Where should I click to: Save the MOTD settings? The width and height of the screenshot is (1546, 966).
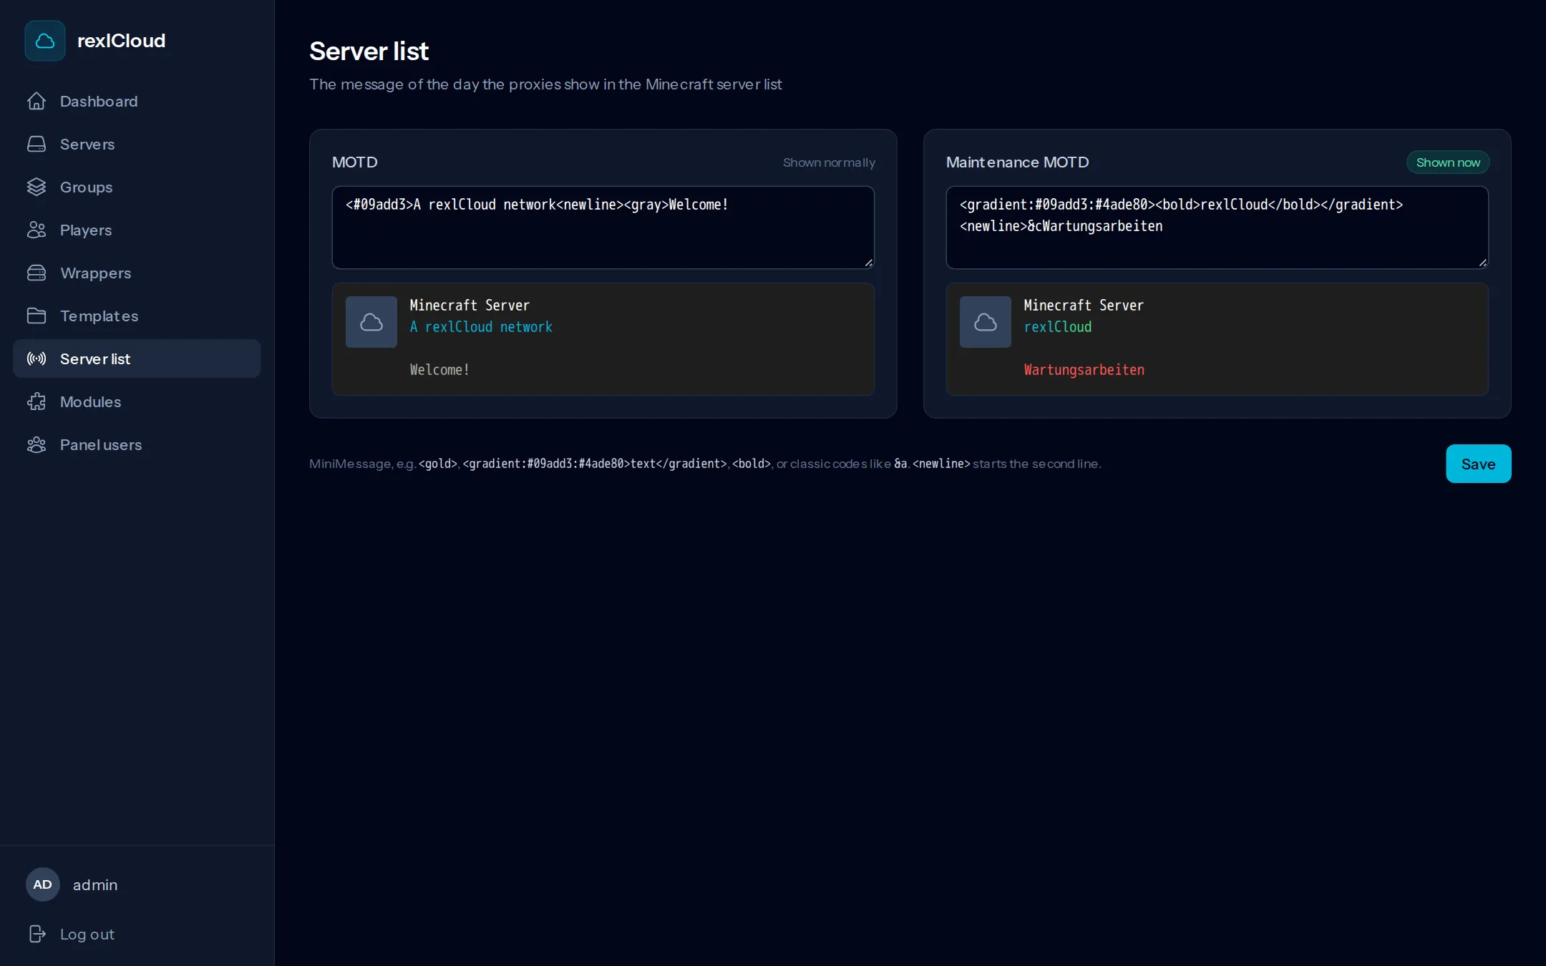(x=1478, y=464)
